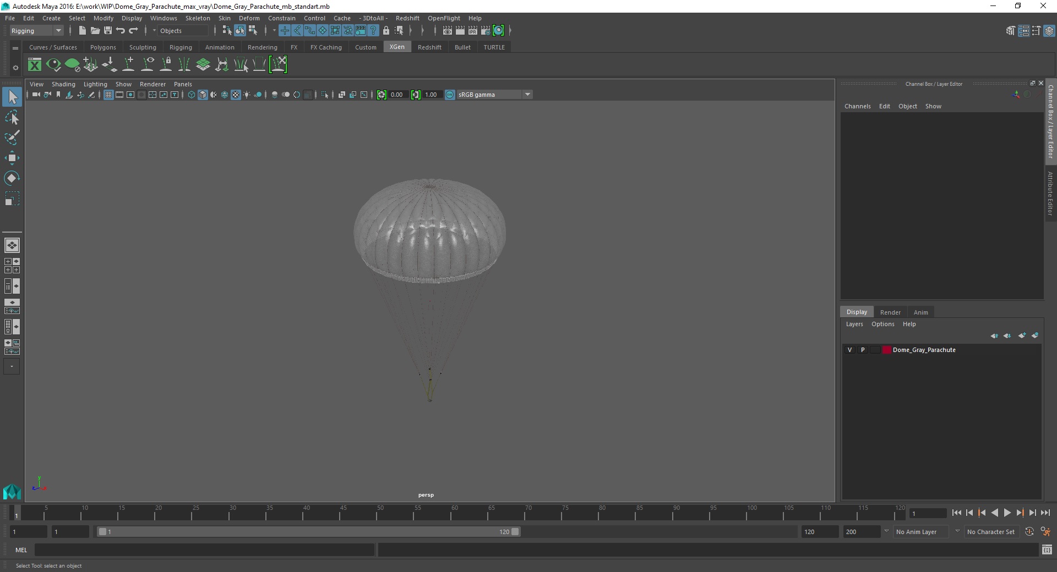The height and width of the screenshot is (572, 1057).
Task: Toggle auto keyframe button
Action: tap(1029, 532)
